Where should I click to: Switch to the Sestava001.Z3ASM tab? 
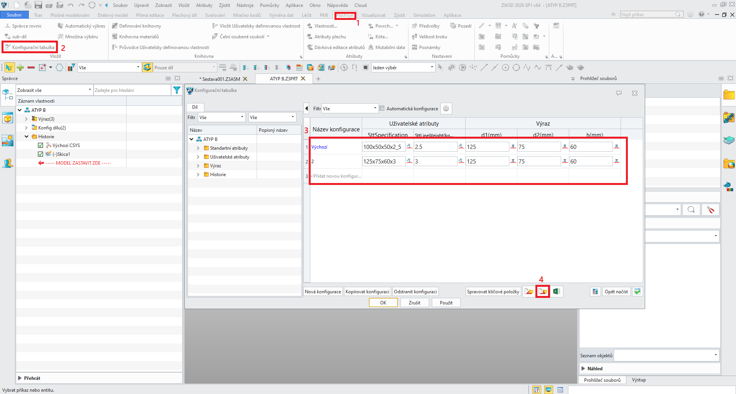221,79
